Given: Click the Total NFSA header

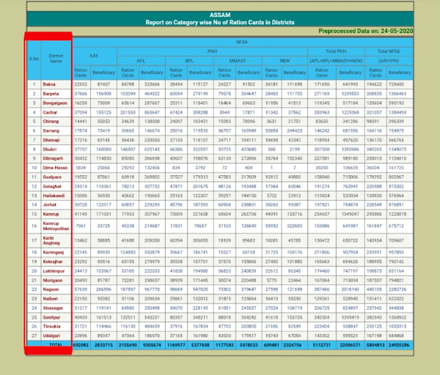Looking at the screenshot, I should click(x=388, y=52).
